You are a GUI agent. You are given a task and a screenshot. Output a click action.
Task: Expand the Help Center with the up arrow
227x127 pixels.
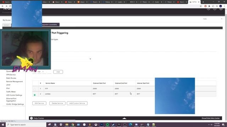[124, 119]
